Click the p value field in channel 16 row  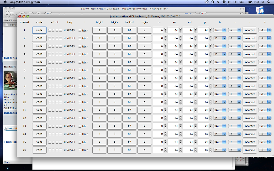pyautogui.click(x=203, y=150)
